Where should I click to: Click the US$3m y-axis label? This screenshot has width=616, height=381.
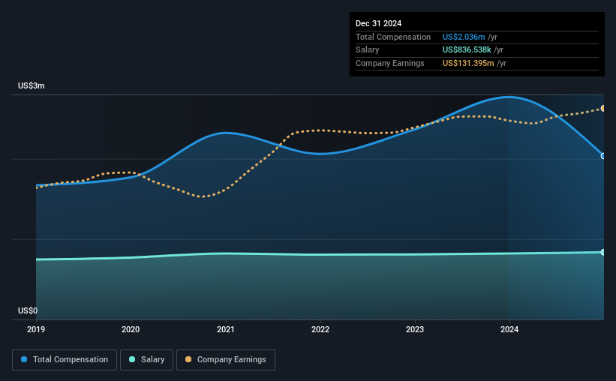[32, 85]
